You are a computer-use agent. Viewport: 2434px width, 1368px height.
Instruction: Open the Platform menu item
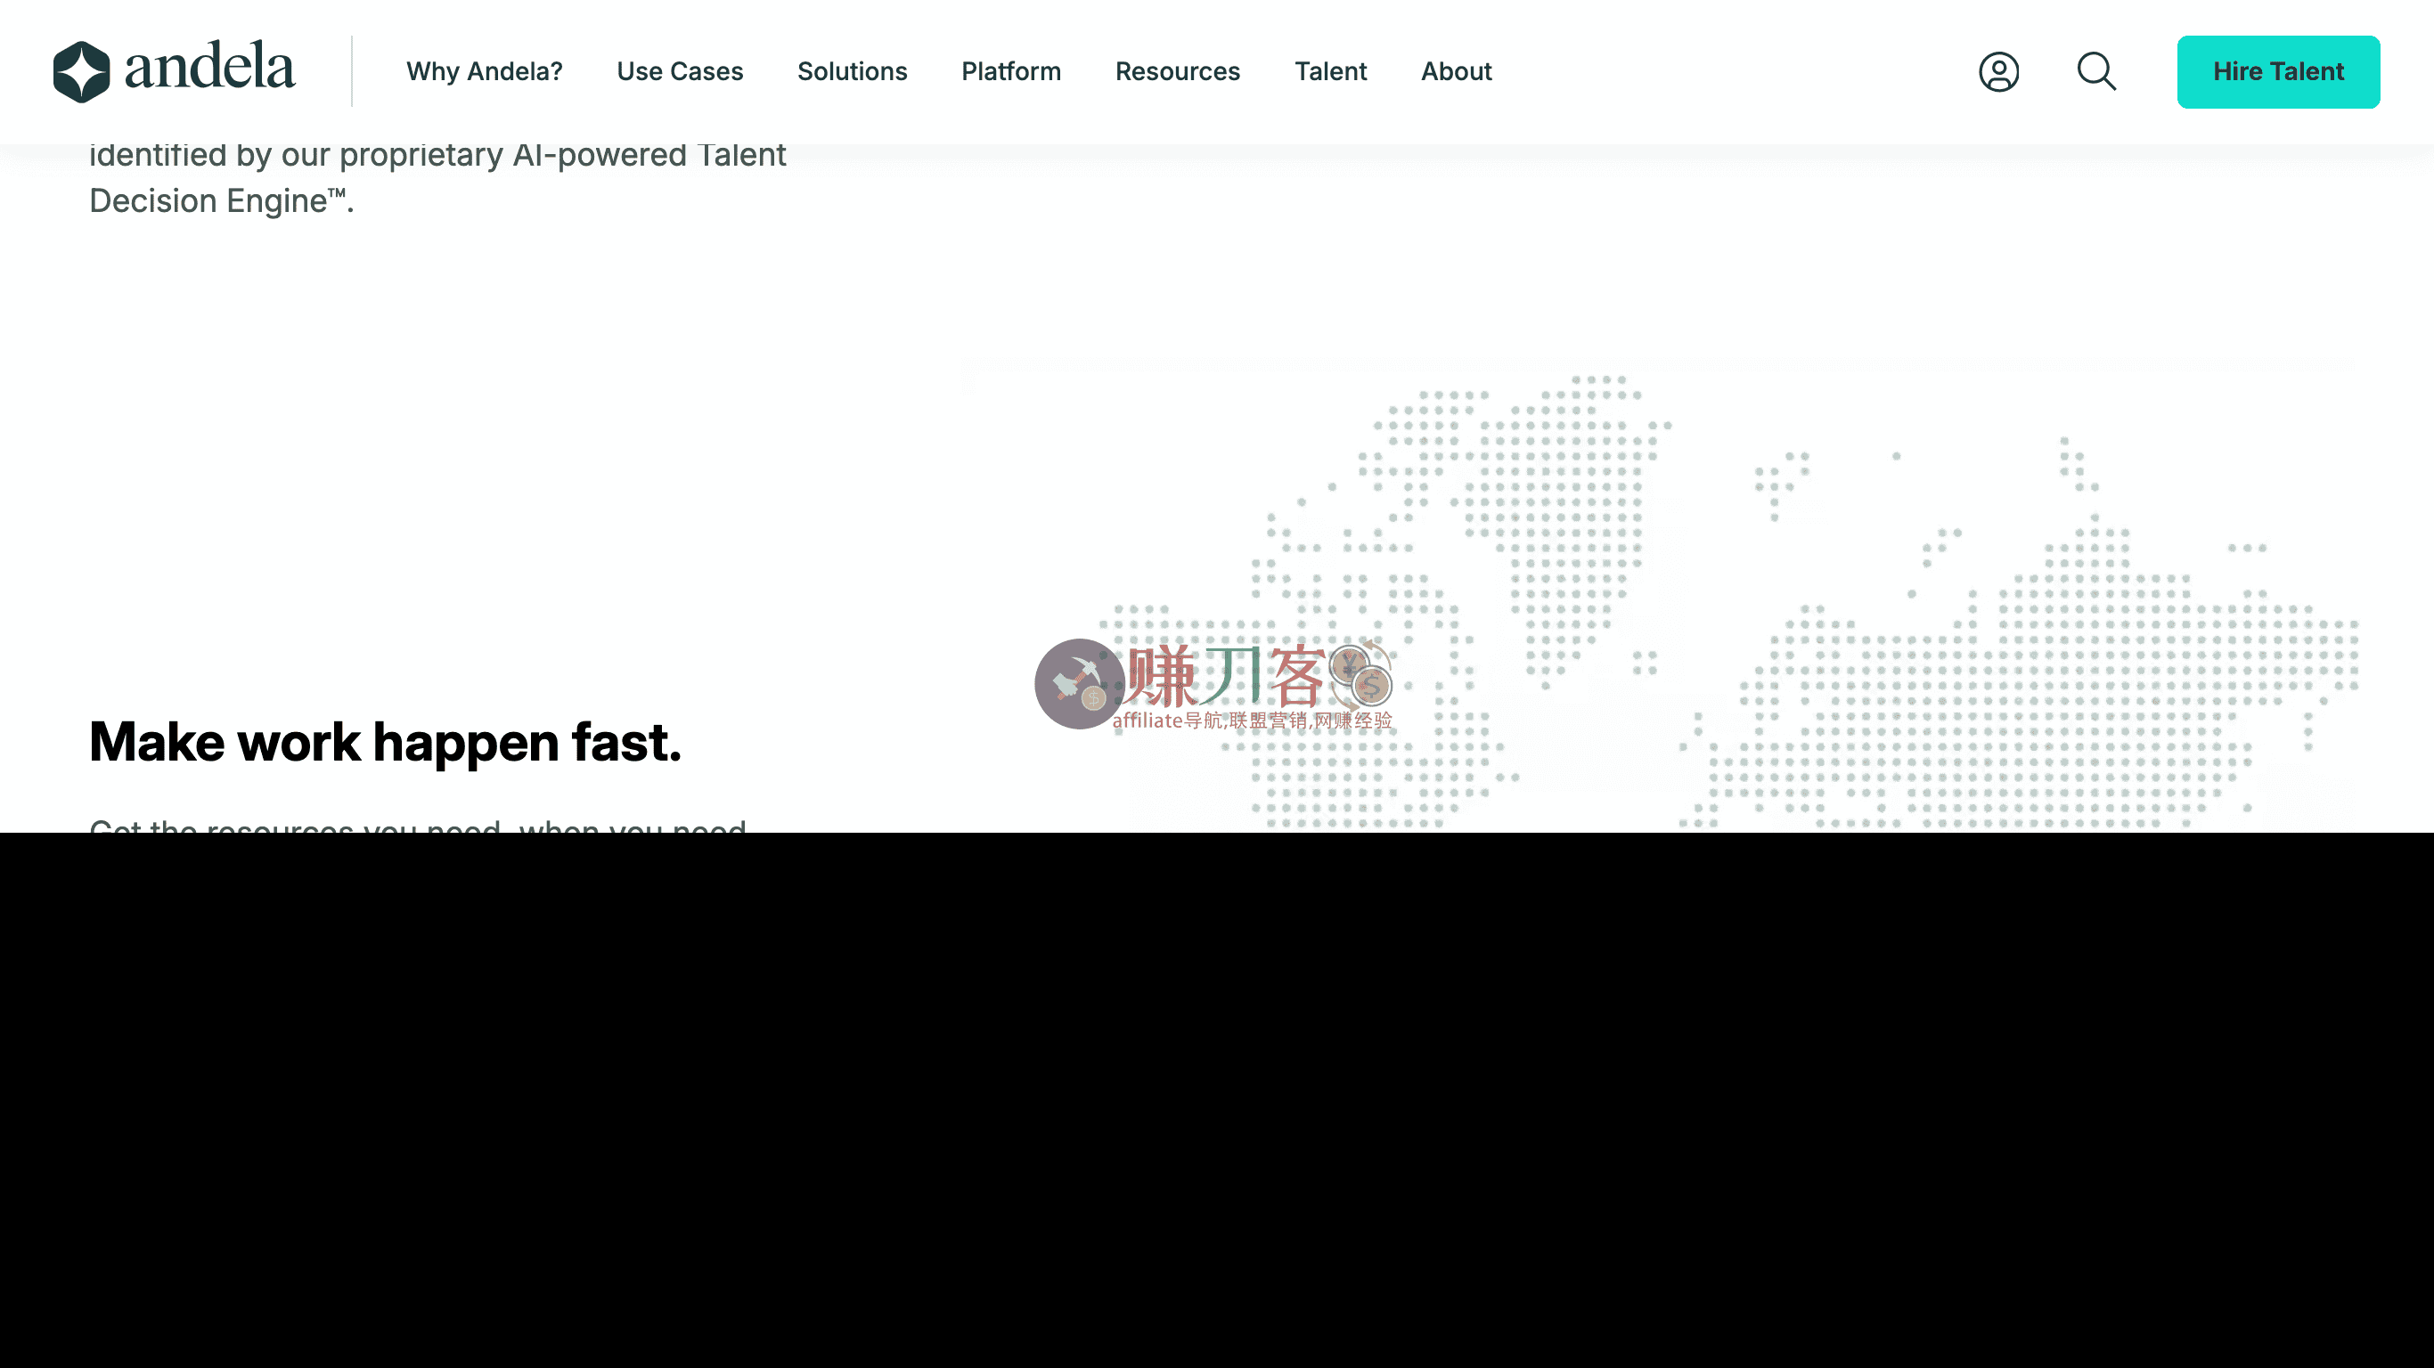tap(1010, 72)
